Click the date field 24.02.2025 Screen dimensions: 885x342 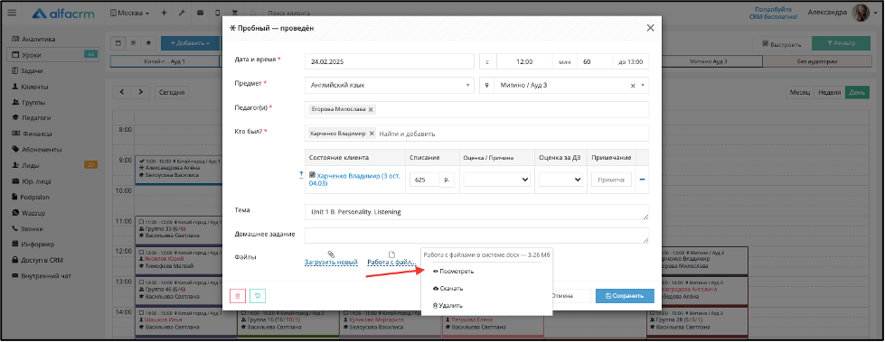[389, 62]
